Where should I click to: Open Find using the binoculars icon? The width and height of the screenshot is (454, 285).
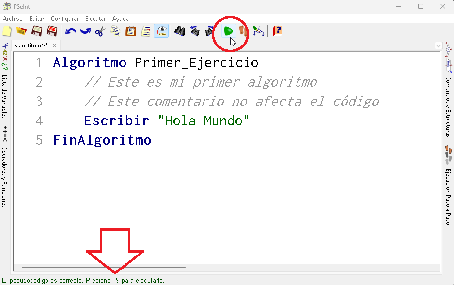(180, 31)
